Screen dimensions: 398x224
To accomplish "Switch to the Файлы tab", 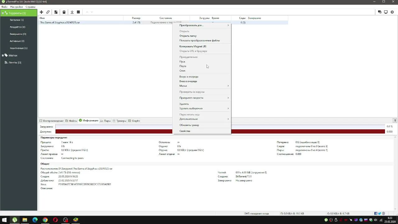I will [71, 121].
